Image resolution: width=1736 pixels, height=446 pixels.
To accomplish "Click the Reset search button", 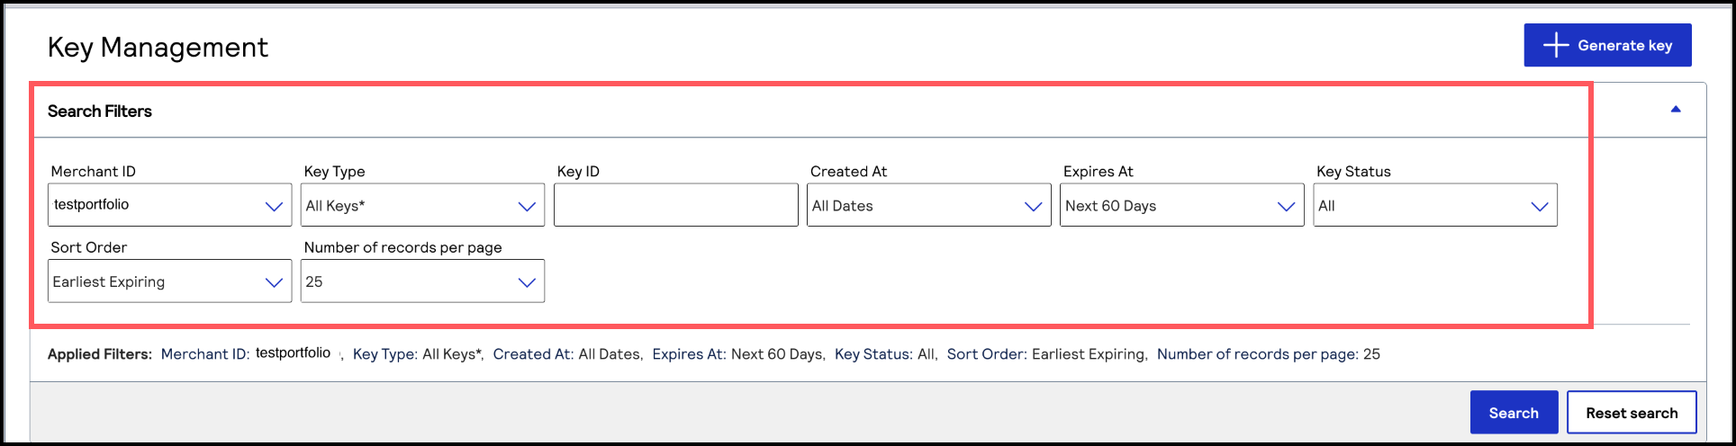I will pos(1632,413).
